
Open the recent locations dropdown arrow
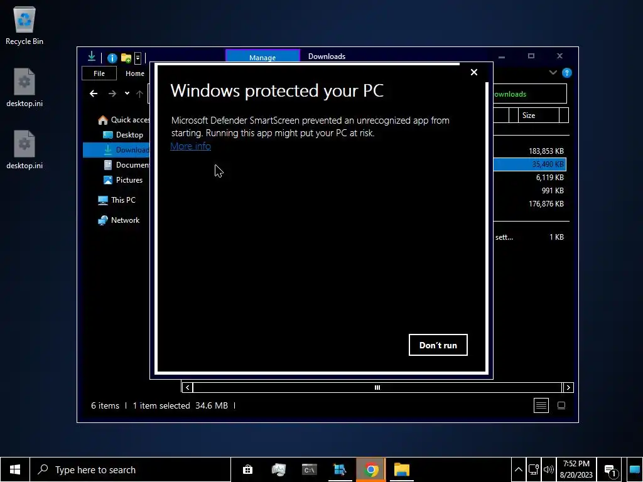(x=127, y=94)
